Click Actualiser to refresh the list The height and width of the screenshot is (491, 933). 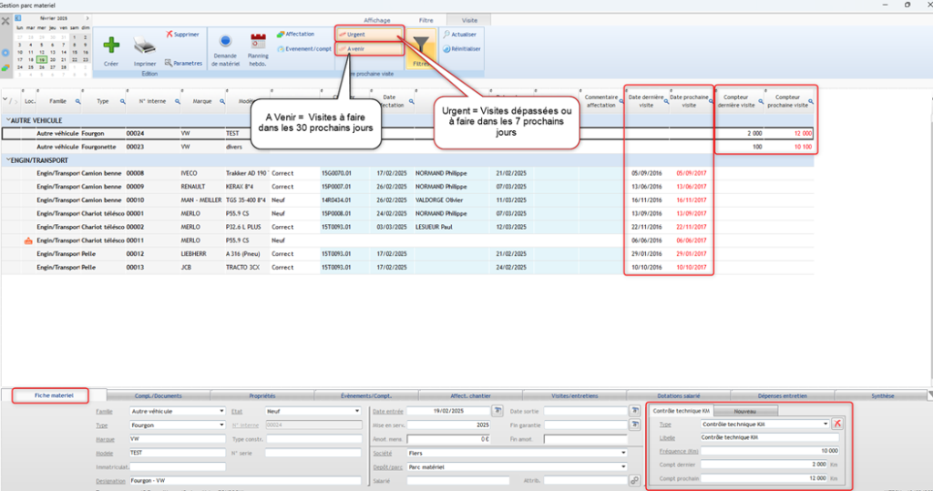click(x=459, y=35)
